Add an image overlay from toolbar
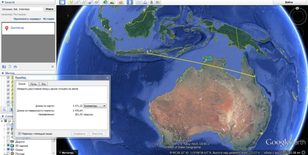 (x=90, y=2)
